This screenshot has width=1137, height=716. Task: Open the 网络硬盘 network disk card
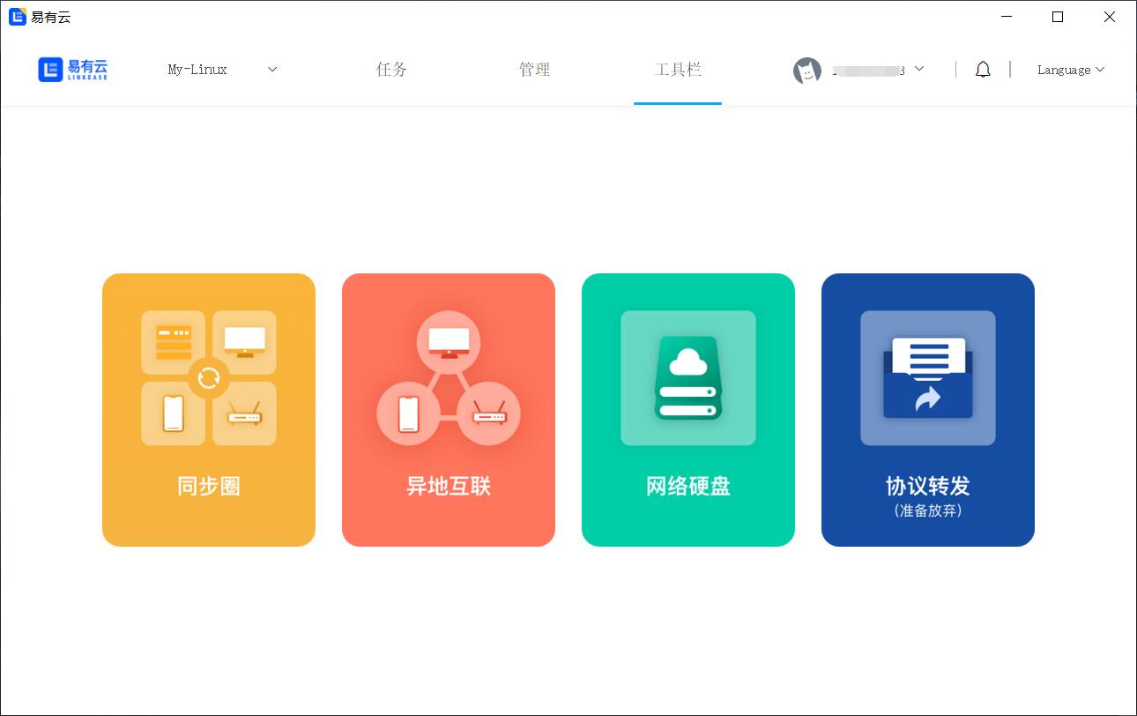pos(688,410)
